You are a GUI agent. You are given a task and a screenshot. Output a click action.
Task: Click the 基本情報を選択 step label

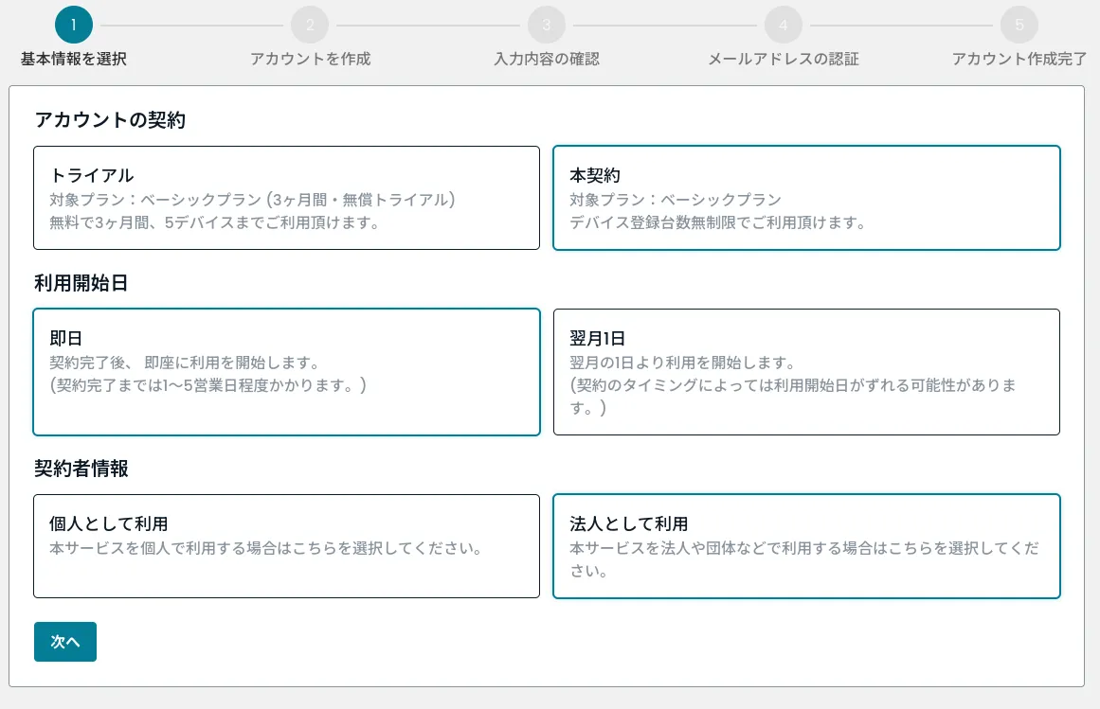pos(73,58)
